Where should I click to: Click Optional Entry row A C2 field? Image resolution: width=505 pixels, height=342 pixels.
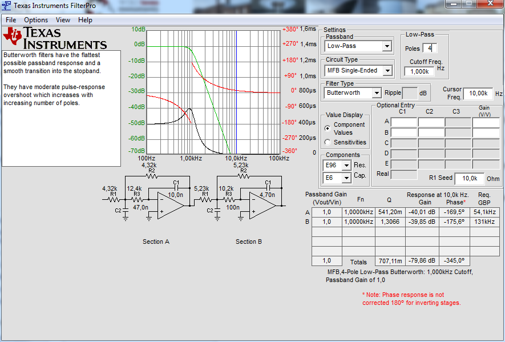click(431, 122)
